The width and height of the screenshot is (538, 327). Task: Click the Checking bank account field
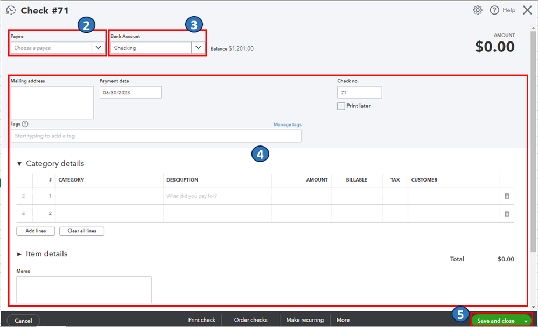151,48
